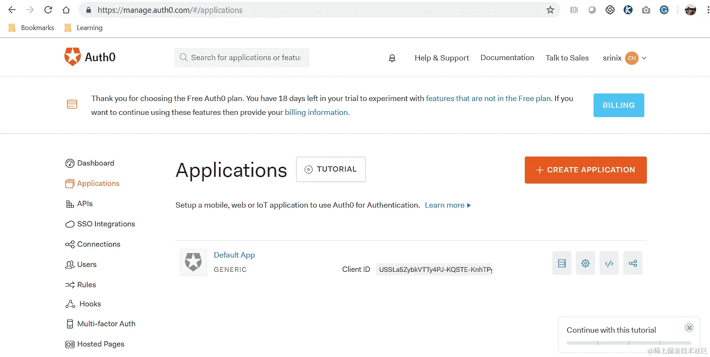Image resolution: width=710 pixels, height=357 pixels.
Task: Select Applications in the sidebar
Action: pyautogui.click(x=92, y=183)
